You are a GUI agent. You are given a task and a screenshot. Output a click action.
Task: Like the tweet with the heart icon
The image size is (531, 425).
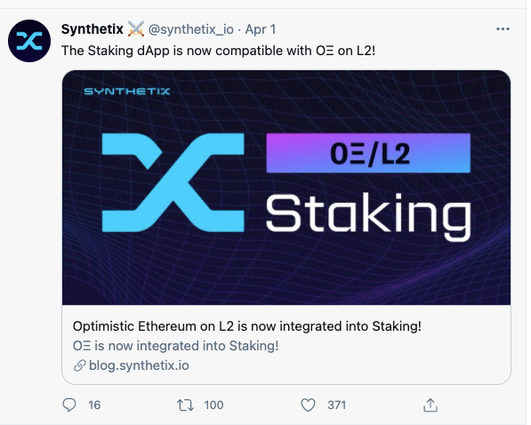coord(308,405)
